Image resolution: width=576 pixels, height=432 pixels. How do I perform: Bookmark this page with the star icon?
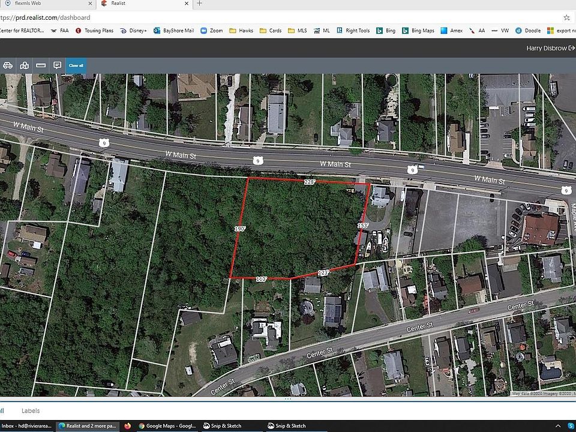pos(567,17)
